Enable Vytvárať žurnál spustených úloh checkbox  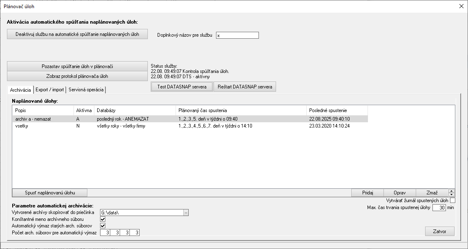(x=452, y=201)
